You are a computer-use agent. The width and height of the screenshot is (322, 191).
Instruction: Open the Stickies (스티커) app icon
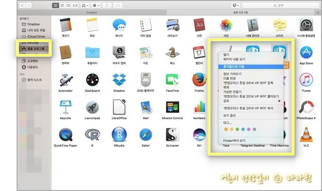[279, 25]
